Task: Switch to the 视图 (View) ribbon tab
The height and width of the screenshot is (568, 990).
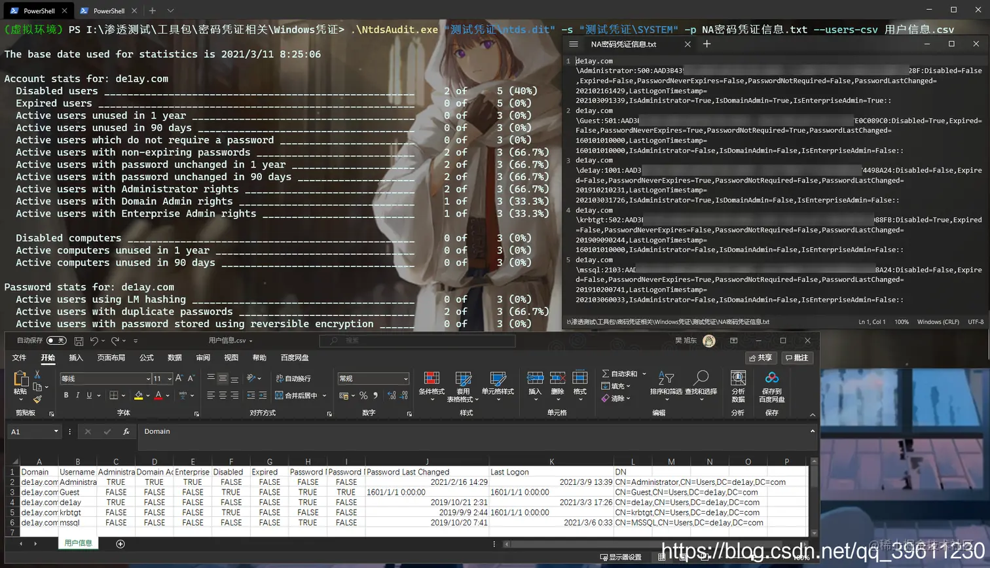Action: 231,358
